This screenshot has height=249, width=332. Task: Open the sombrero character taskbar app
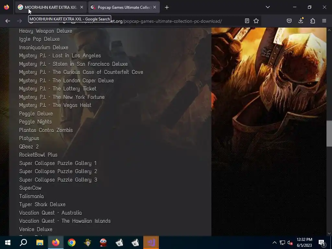coord(88,243)
